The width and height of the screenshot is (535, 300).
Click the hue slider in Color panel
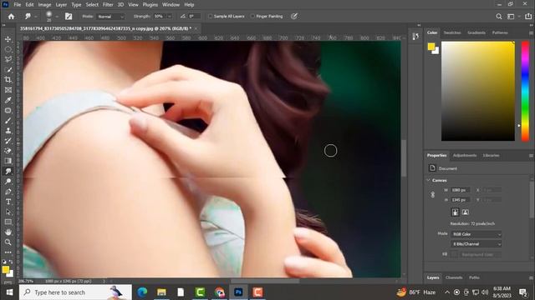pos(525,91)
